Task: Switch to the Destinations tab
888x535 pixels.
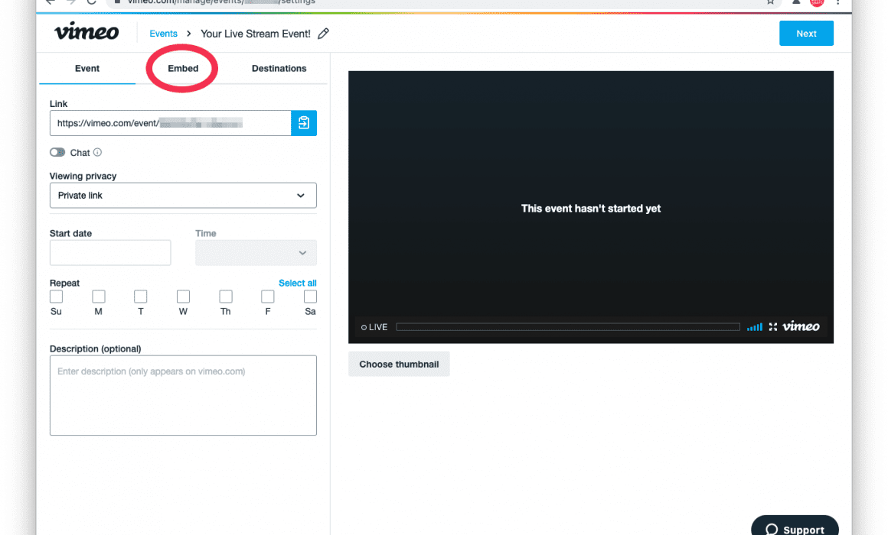Action: pyautogui.click(x=279, y=69)
